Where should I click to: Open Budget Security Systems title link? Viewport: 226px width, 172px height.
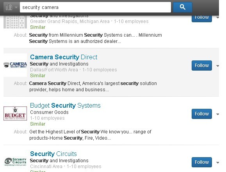65,105
